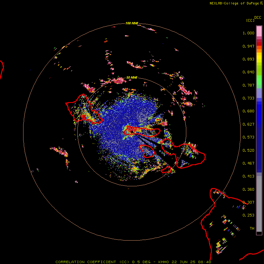
Task: Click the 1.000 value on the color scale
Action: coord(248,33)
